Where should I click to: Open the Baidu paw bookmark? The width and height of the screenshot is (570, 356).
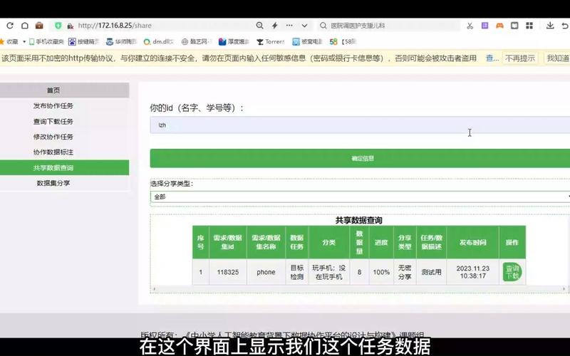point(84,42)
